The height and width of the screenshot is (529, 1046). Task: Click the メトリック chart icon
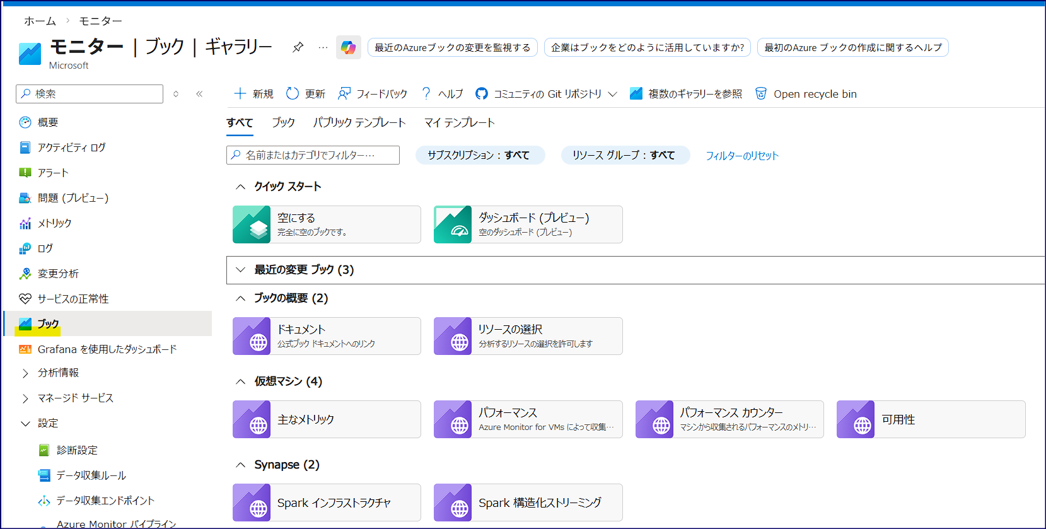(x=25, y=223)
